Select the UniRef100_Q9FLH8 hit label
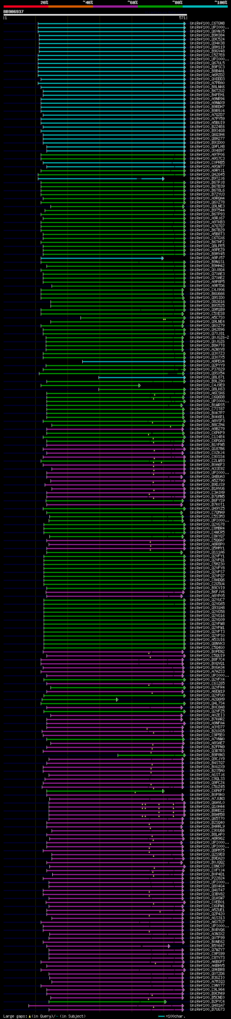This screenshot has height=1019, width=231. coord(207,147)
